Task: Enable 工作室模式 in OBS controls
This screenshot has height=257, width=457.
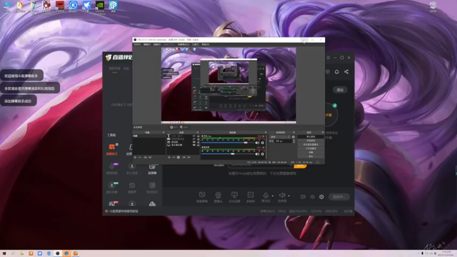Action: (x=311, y=148)
